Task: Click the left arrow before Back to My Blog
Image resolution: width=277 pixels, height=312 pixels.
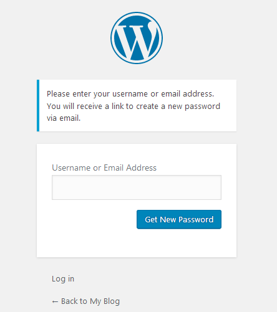Action: click(x=55, y=301)
